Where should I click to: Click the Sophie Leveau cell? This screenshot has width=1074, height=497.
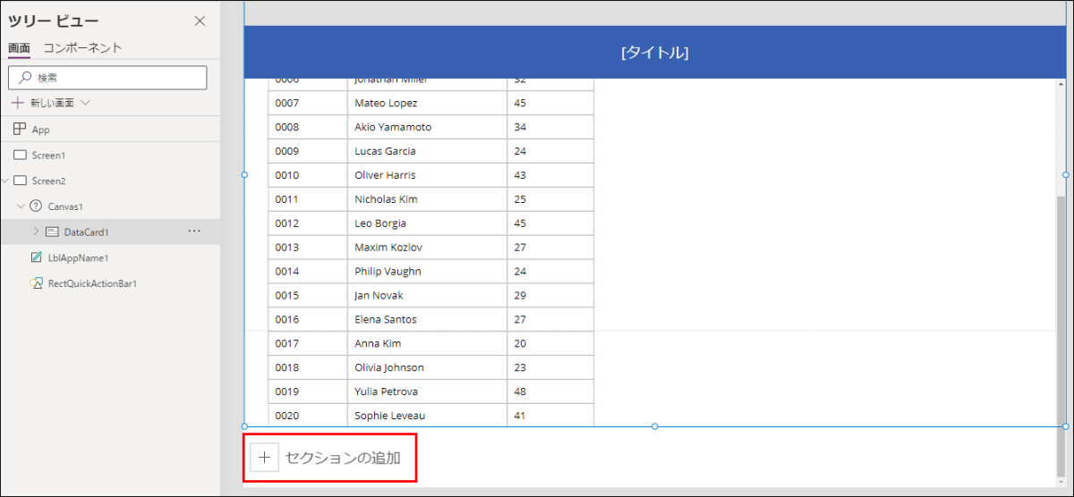(x=427, y=416)
